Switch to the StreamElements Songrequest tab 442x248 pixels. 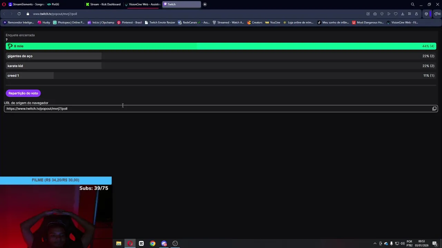pos(26,4)
